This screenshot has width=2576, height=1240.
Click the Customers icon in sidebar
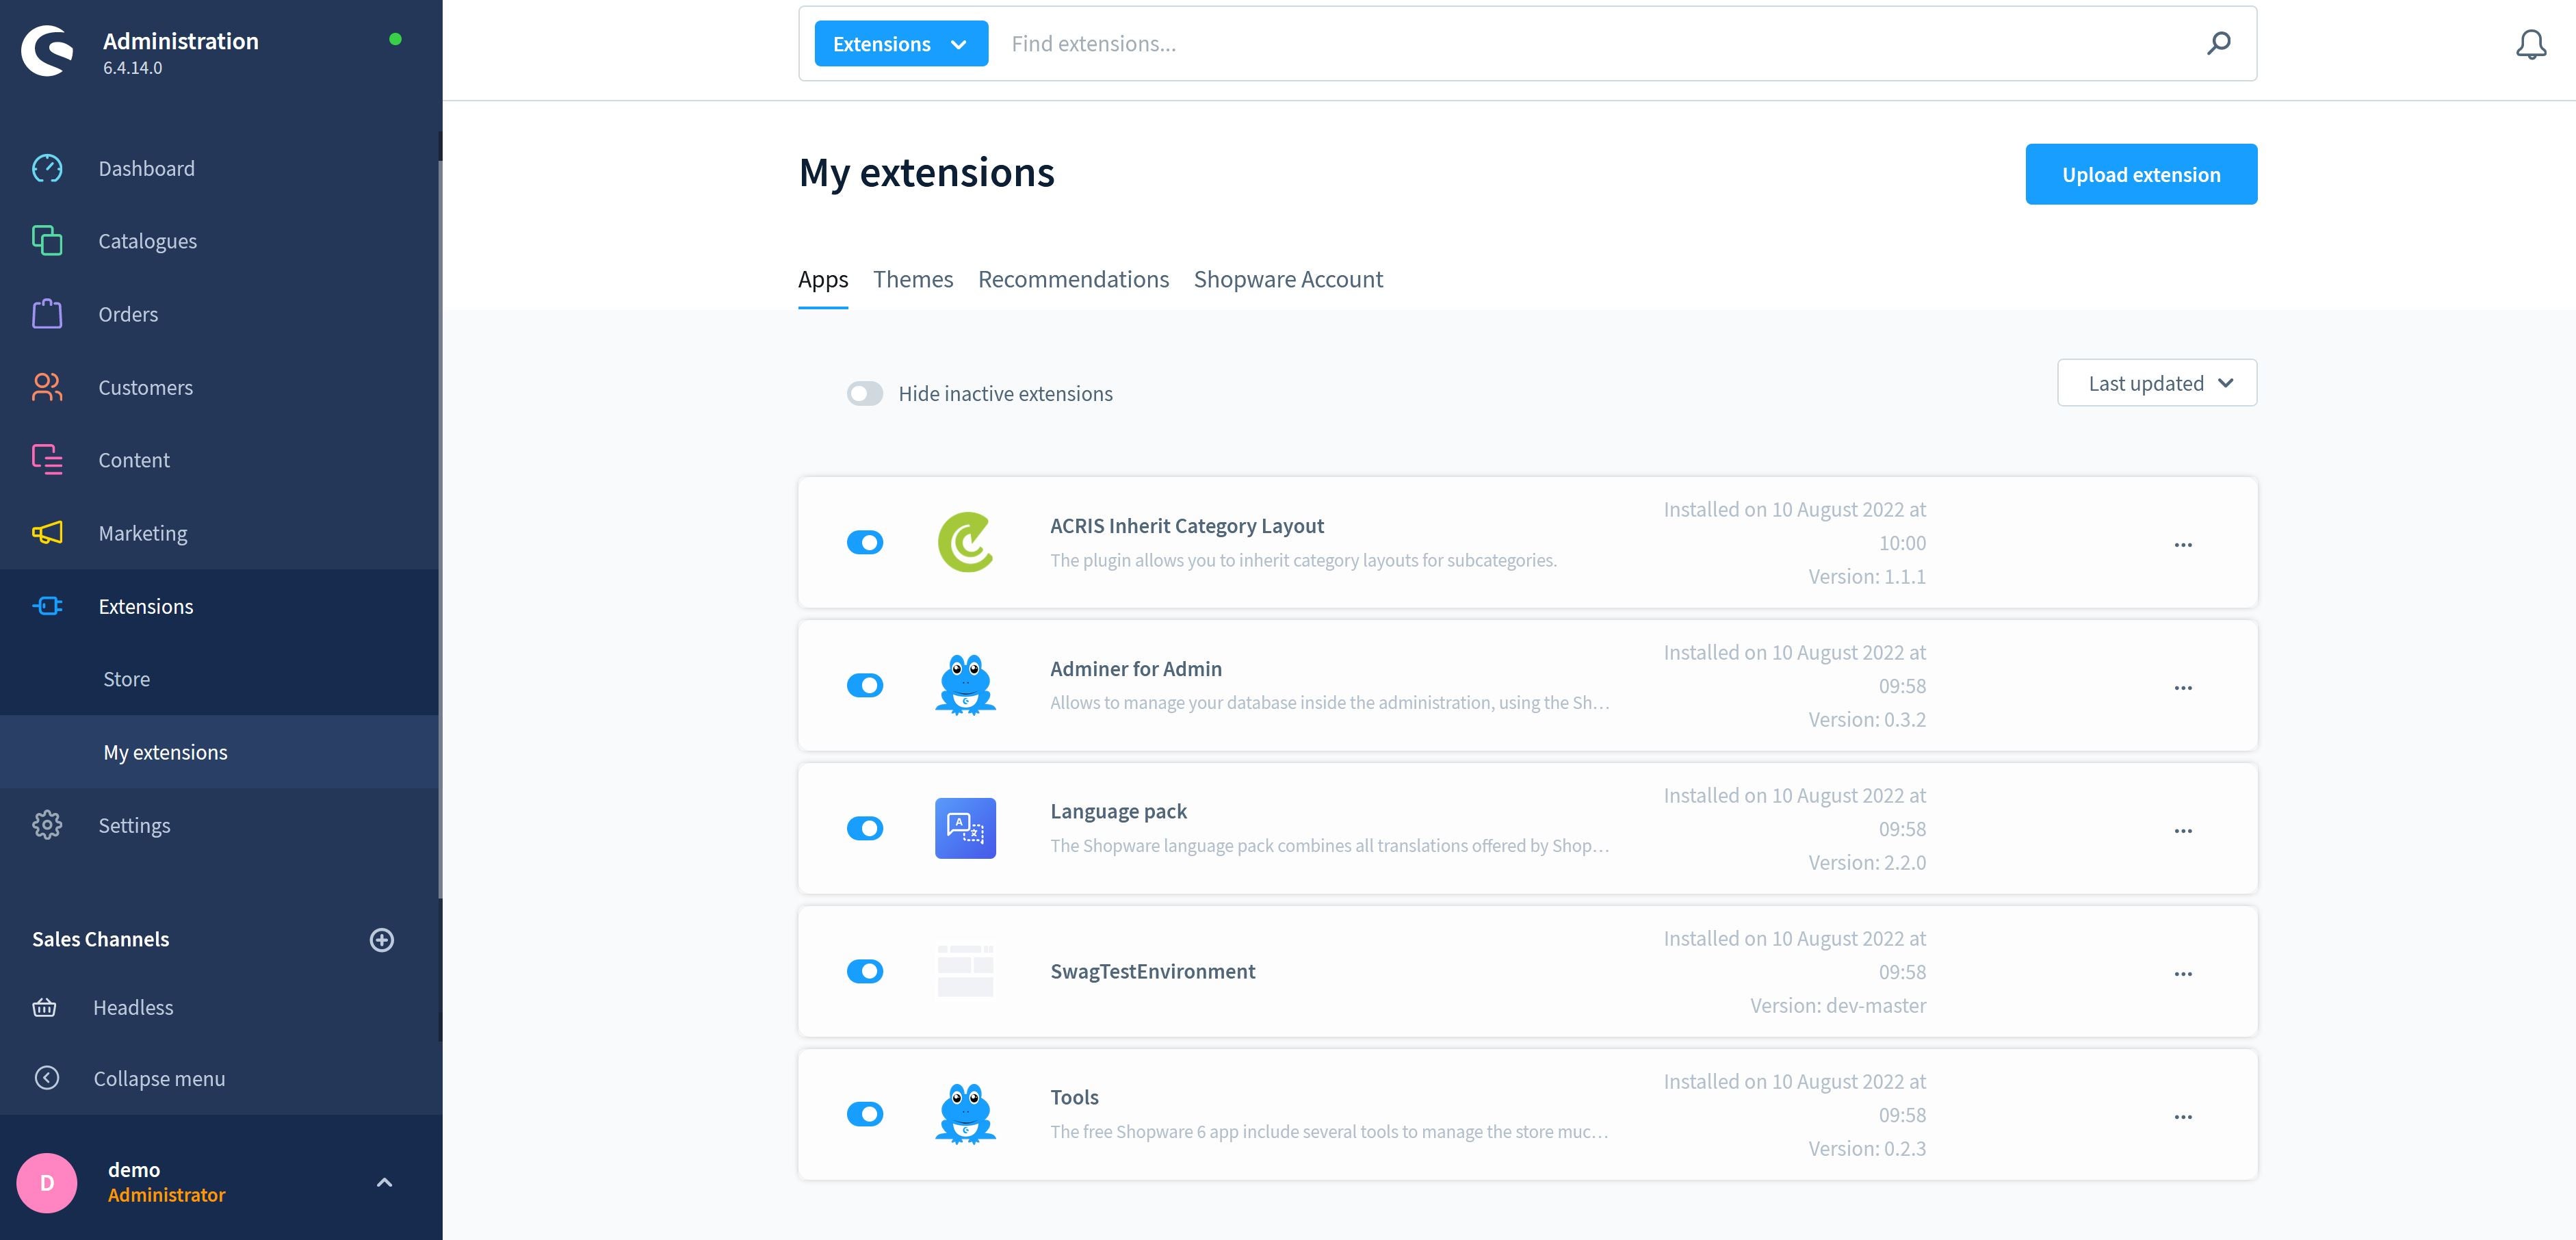coord(46,386)
